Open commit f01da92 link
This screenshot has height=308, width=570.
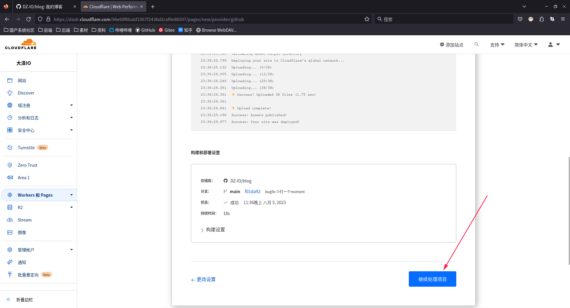coord(253,192)
